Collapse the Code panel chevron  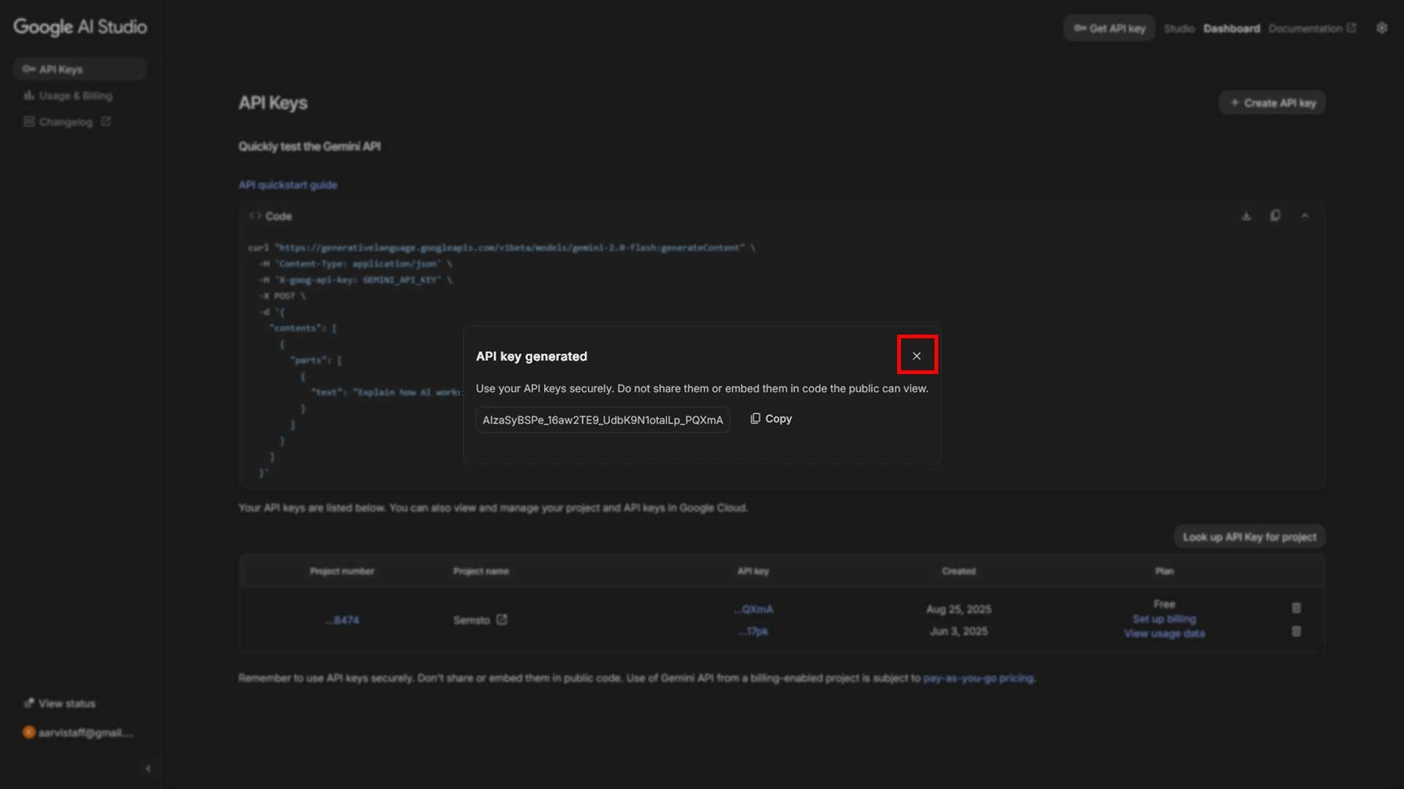pos(1305,216)
